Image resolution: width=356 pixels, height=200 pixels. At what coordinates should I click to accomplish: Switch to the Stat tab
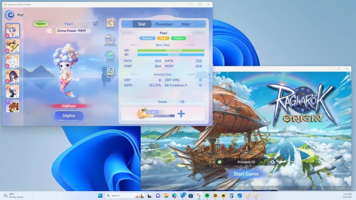point(142,24)
